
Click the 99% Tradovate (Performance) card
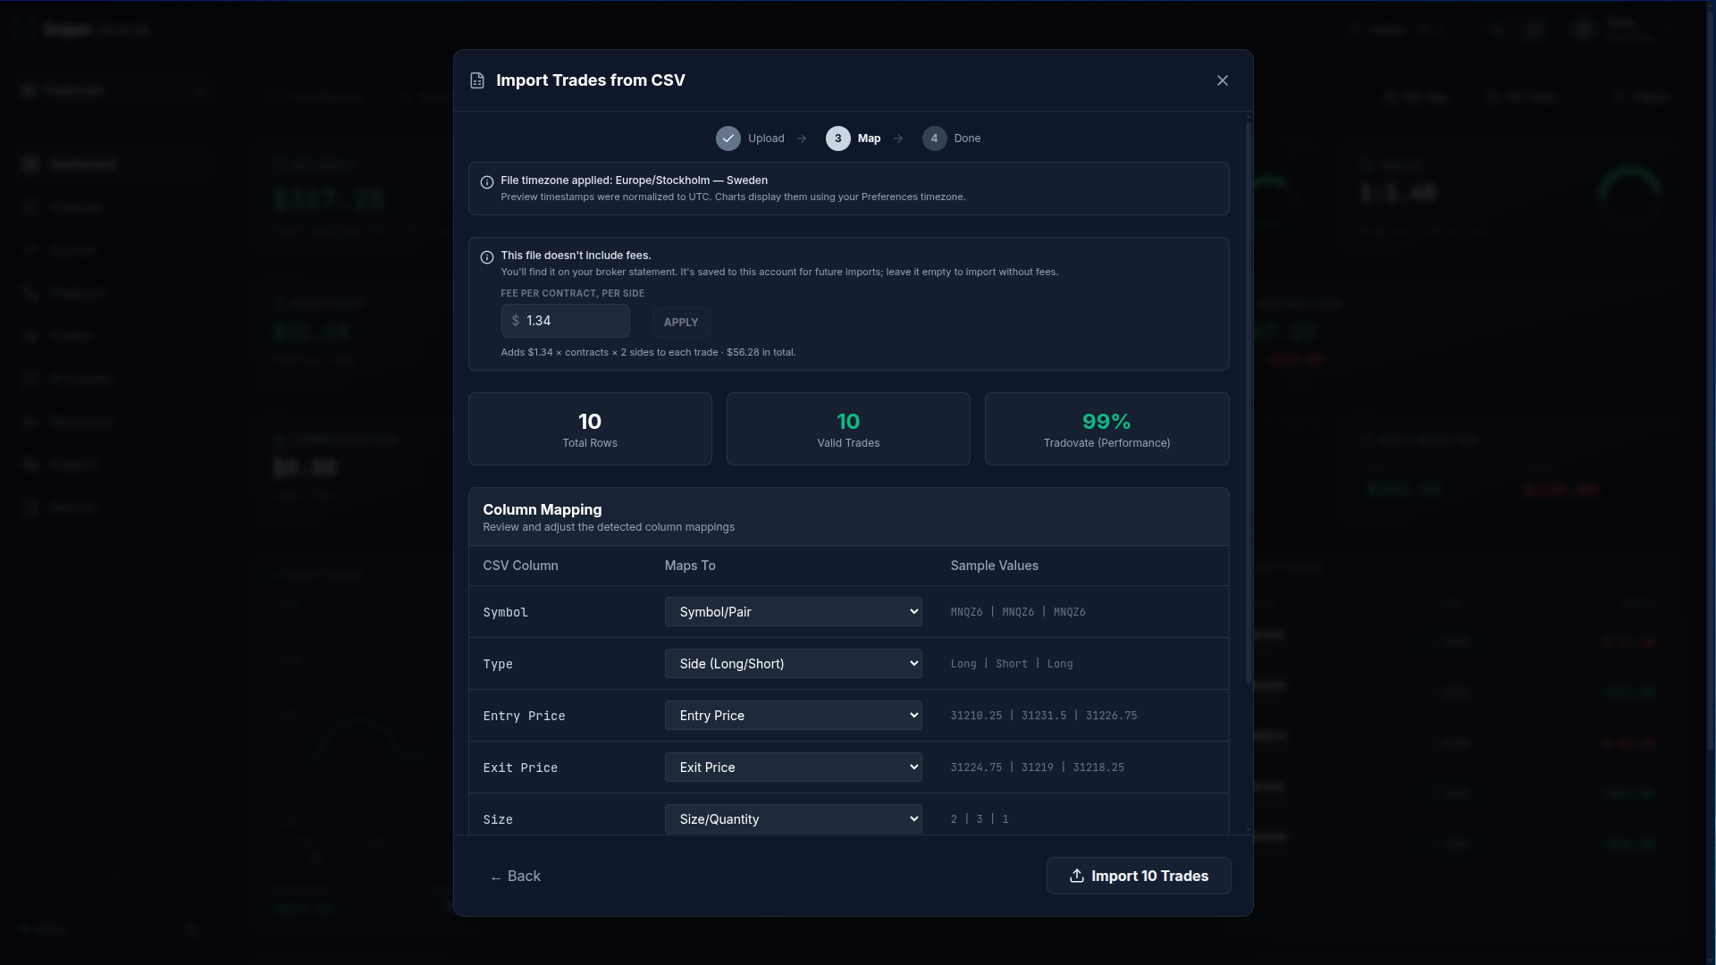click(x=1106, y=429)
